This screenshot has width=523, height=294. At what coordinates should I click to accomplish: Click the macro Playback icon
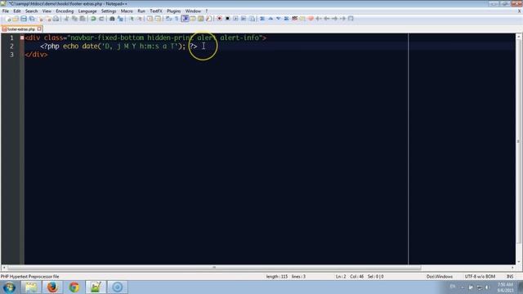tap(235, 19)
